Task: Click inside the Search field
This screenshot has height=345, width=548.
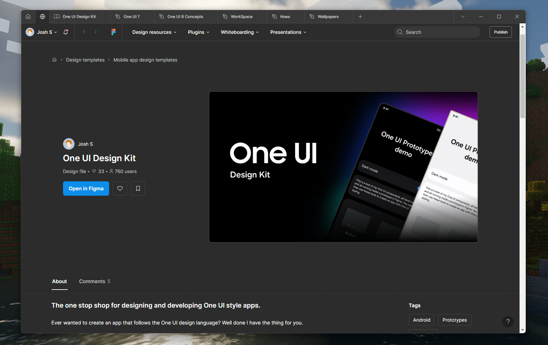Action: coord(440,32)
